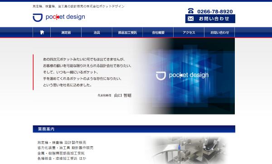Click the blue pocket design hero banner

181,76
